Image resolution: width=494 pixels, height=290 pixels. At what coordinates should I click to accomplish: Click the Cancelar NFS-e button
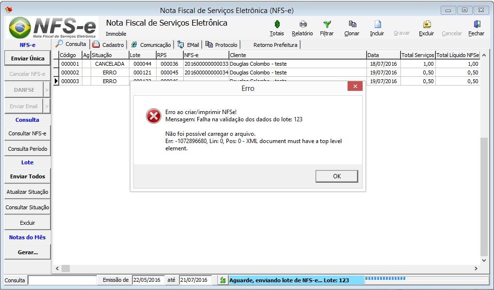pyautogui.click(x=28, y=74)
